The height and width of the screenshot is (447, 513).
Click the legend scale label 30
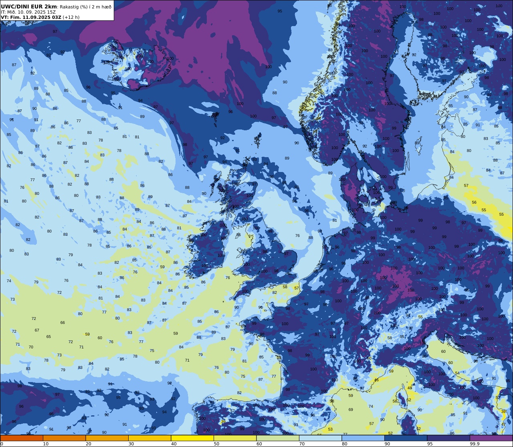(131, 444)
